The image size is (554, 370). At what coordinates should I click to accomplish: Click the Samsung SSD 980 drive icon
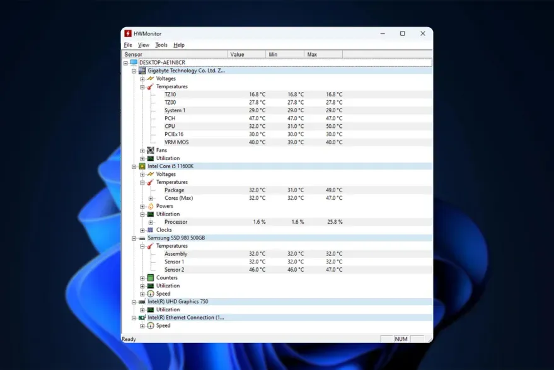coord(142,238)
